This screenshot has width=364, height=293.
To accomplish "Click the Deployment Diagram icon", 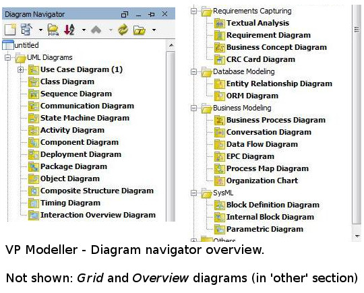I will 34,154.
